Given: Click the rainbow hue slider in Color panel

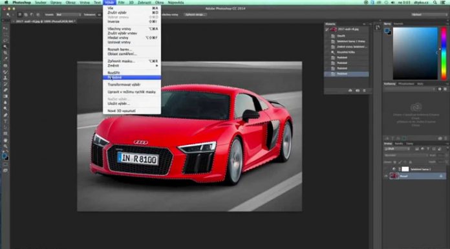Looking at the screenshot, I should click(x=444, y=54).
